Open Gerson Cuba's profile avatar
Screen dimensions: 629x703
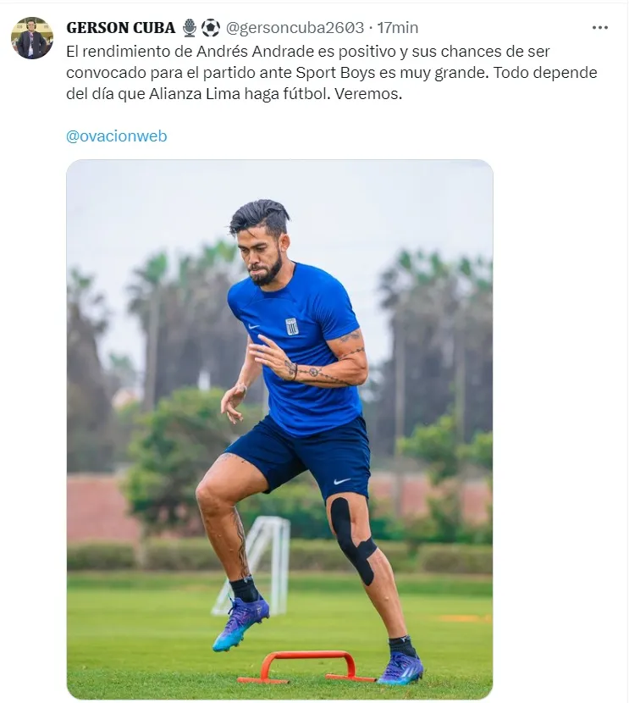coord(32,38)
